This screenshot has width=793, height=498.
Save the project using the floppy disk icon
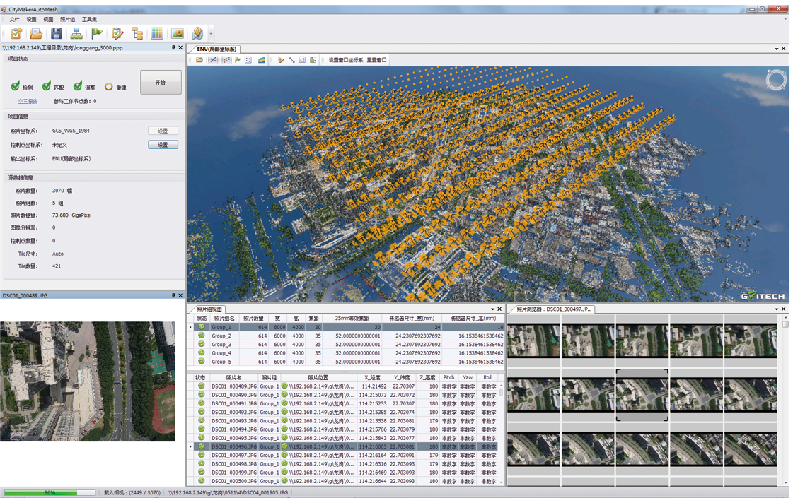(x=56, y=33)
